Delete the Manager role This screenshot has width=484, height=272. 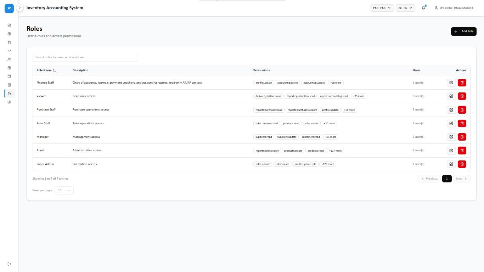462,137
